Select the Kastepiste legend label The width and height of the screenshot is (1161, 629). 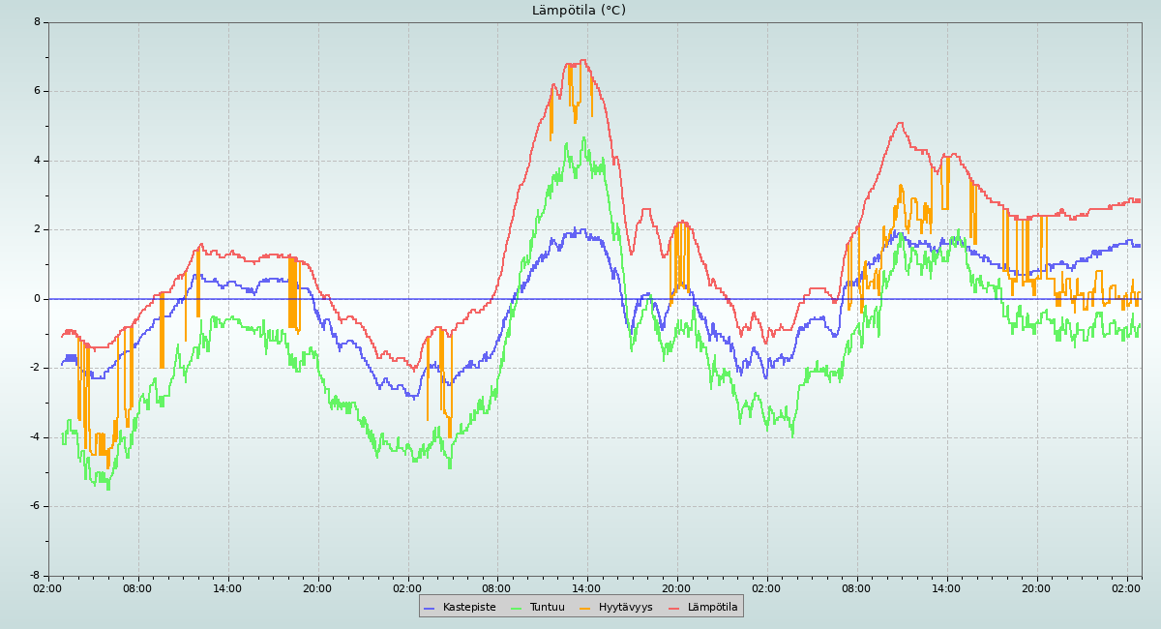[469, 608]
